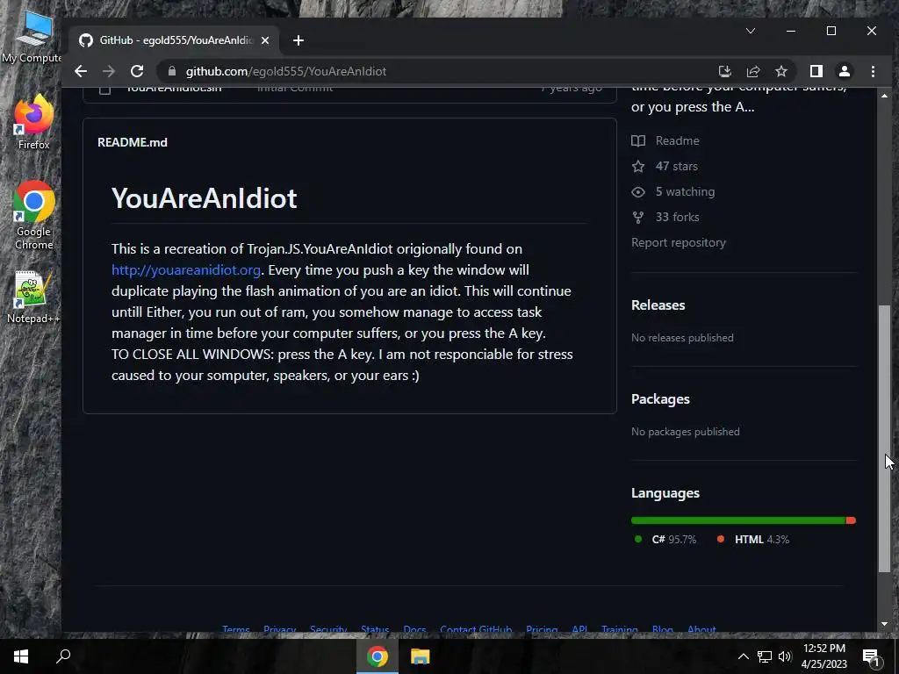Click the Chrome taskbar icon
The width and height of the screenshot is (899, 674).
click(x=378, y=656)
